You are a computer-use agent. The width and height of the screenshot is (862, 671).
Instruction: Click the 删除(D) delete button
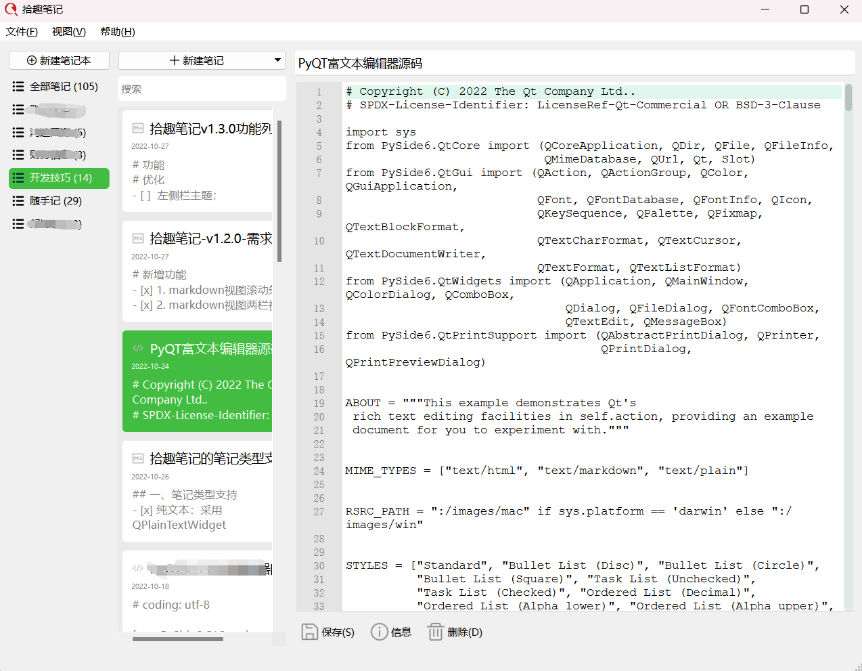coord(455,632)
